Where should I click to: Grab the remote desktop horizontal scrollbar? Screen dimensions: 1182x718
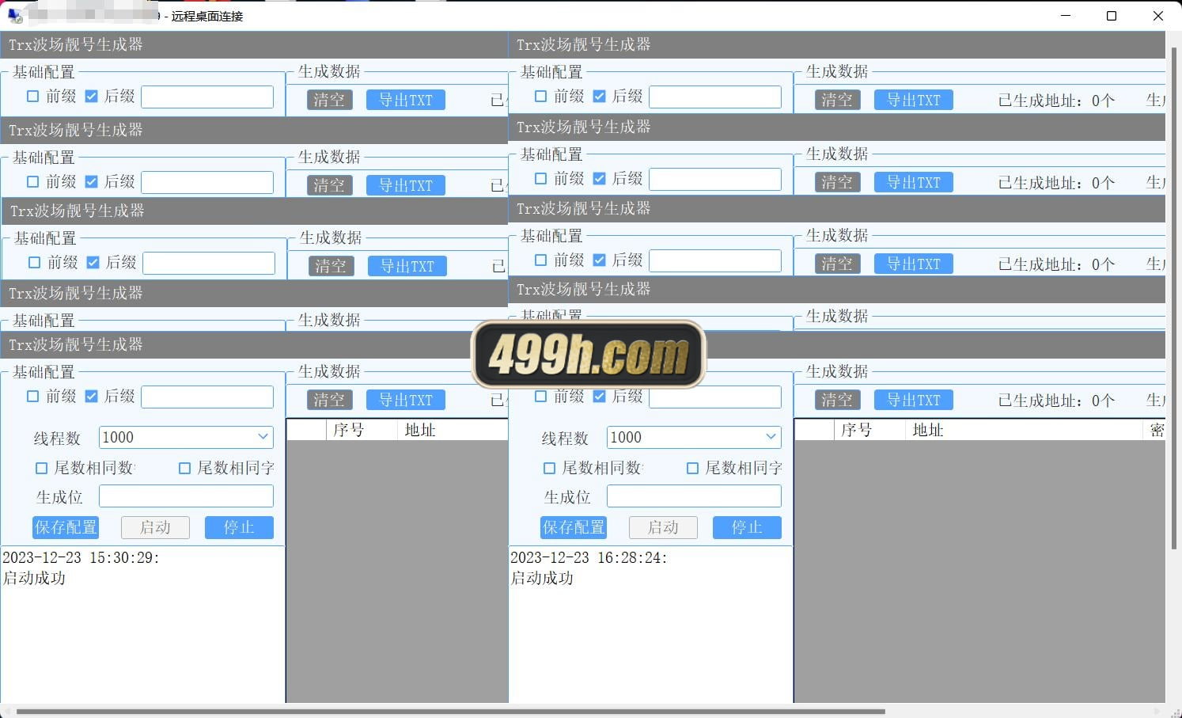[451, 711]
